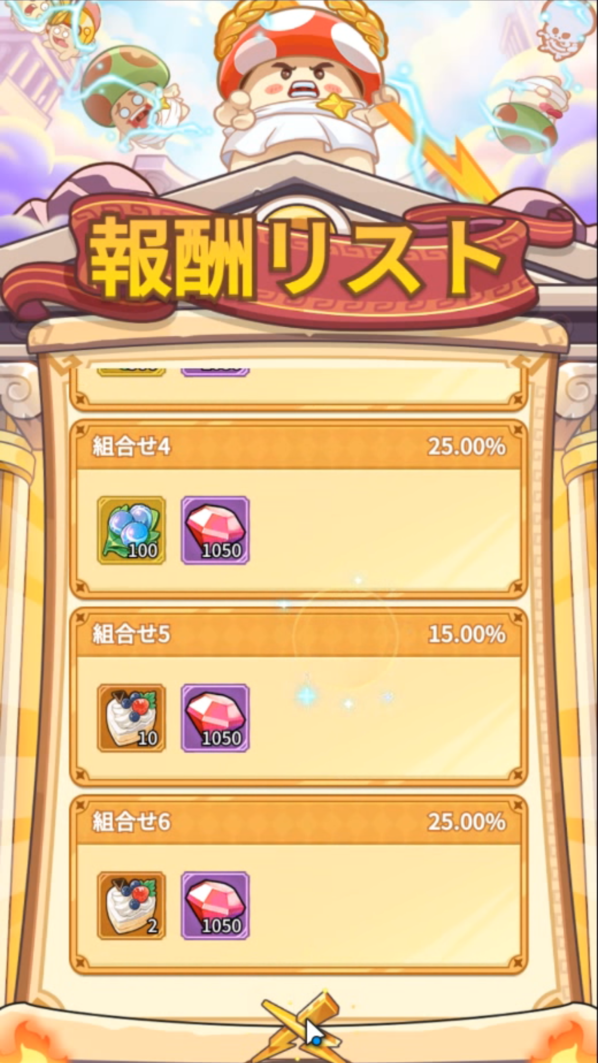Select the cake reward with quantity 2
The height and width of the screenshot is (1063, 598).
coord(131,906)
